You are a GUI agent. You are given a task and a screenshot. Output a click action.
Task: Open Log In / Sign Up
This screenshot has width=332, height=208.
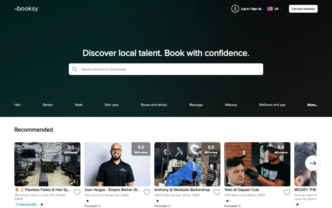[x=251, y=9]
